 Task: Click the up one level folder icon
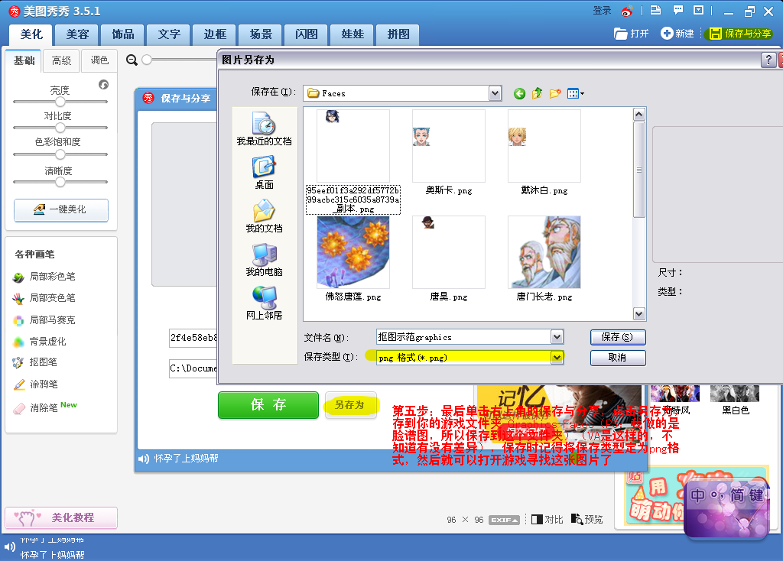(x=538, y=93)
